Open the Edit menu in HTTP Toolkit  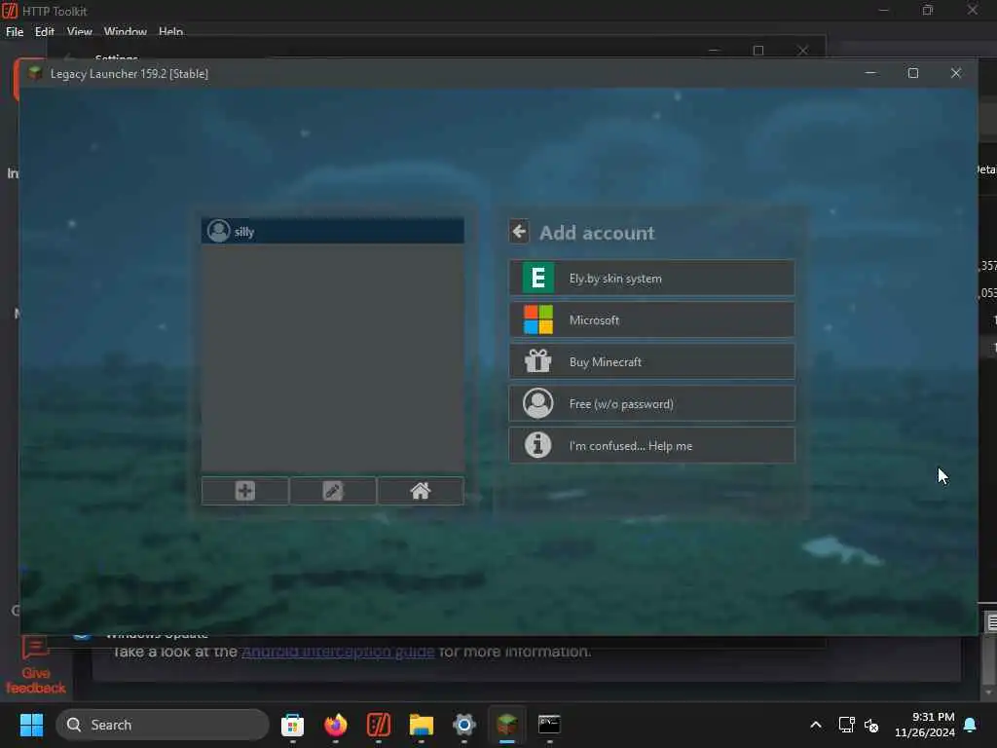45,31
